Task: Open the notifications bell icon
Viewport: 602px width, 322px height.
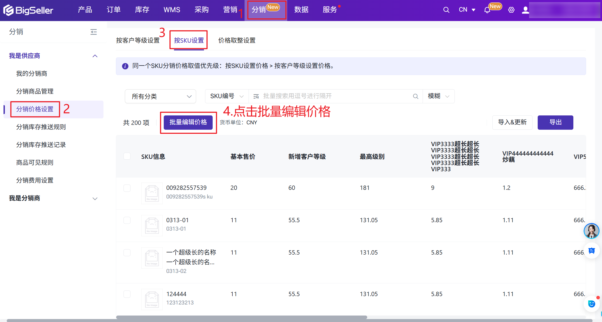Action: (487, 10)
